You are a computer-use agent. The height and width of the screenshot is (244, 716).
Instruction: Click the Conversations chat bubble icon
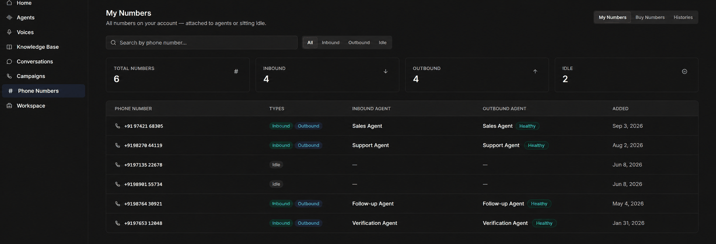(9, 62)
